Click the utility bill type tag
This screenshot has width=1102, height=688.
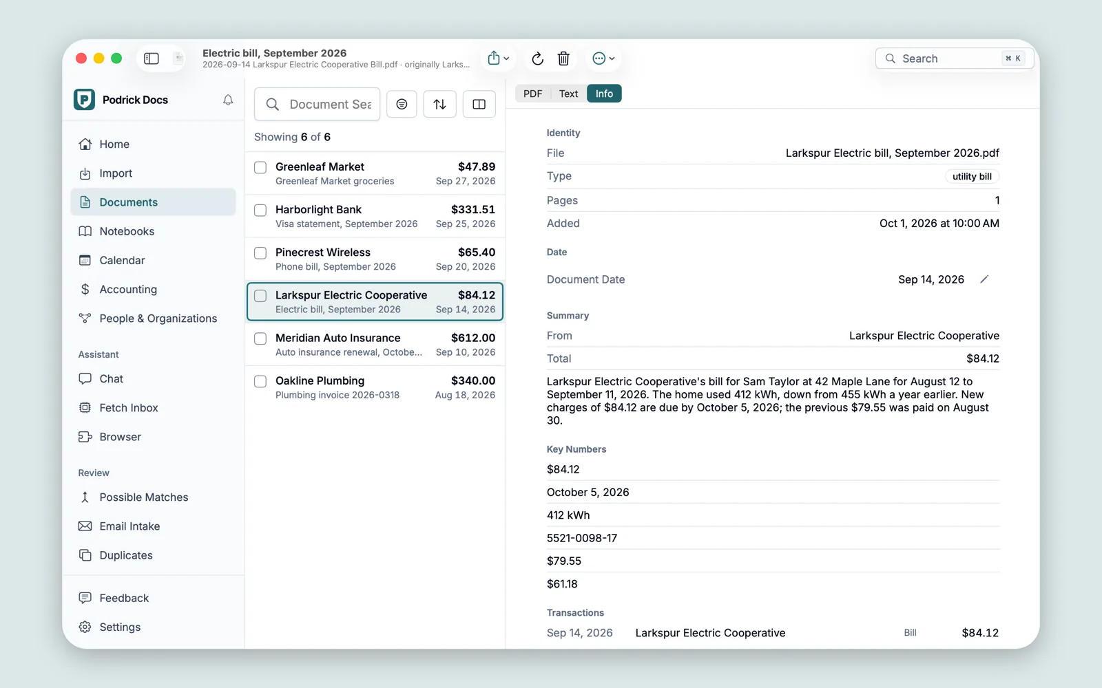click(x=972, y=177)
